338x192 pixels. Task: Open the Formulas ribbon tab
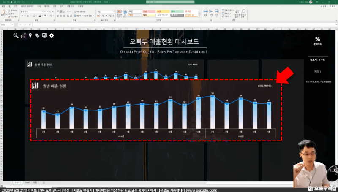tap(39, 6)
